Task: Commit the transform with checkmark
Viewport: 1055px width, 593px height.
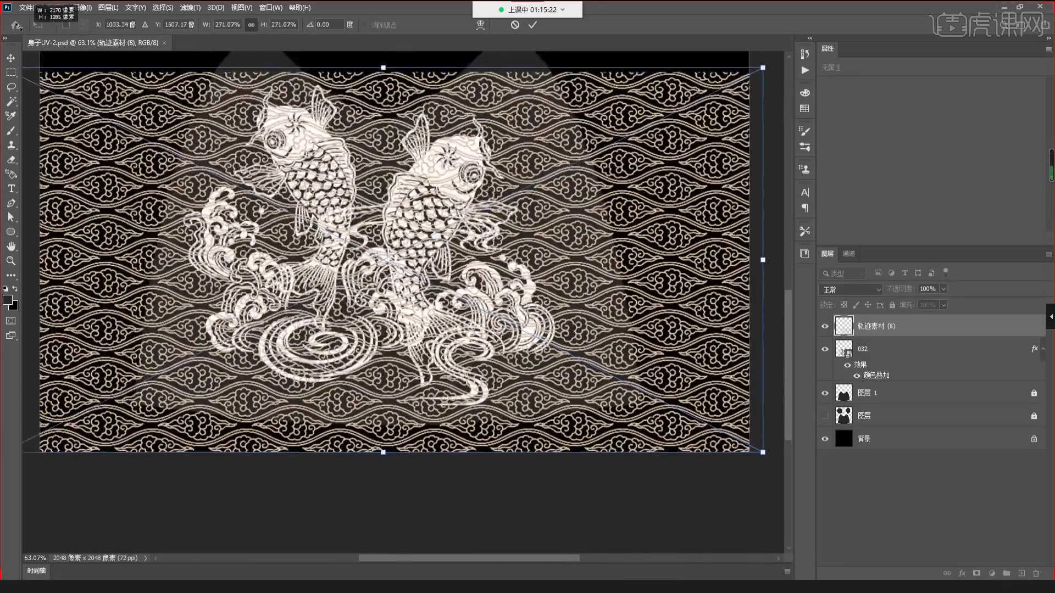Action: click(532, 25)
